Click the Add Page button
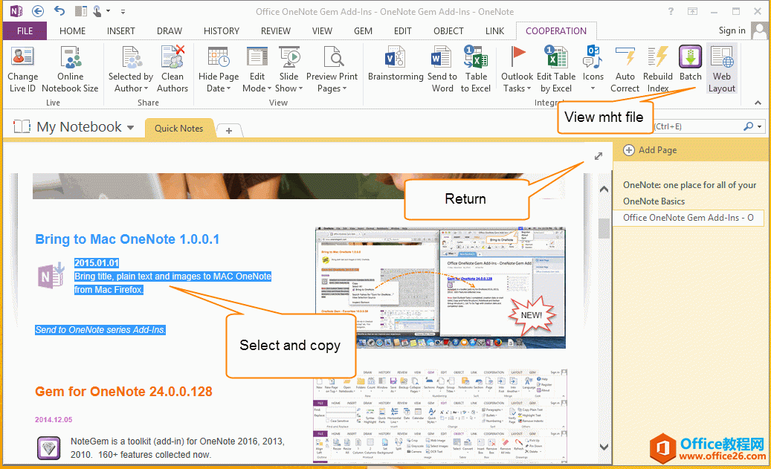 651,150
